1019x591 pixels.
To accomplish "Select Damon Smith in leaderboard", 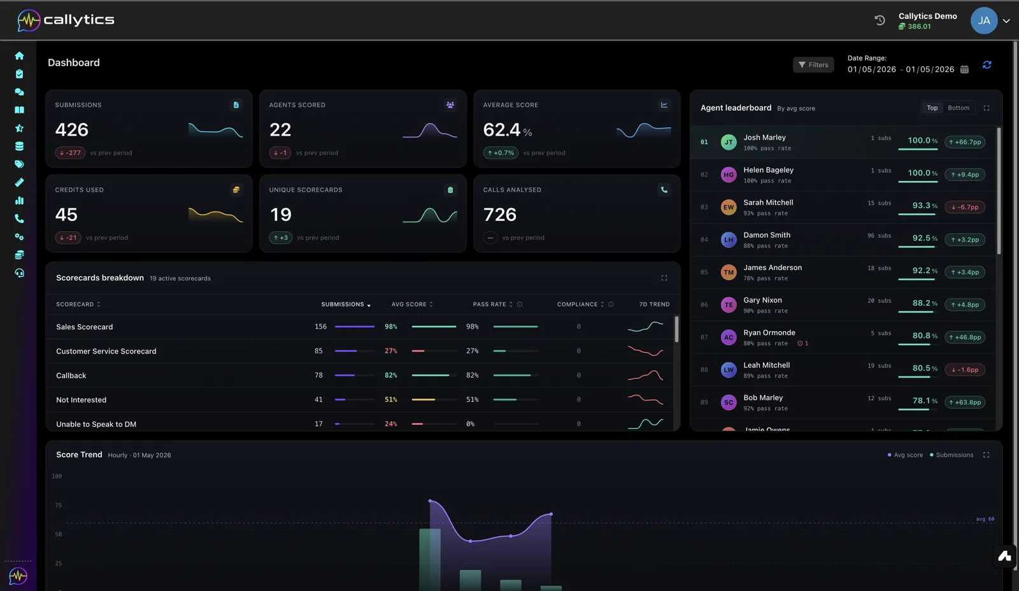I will 843,239.
